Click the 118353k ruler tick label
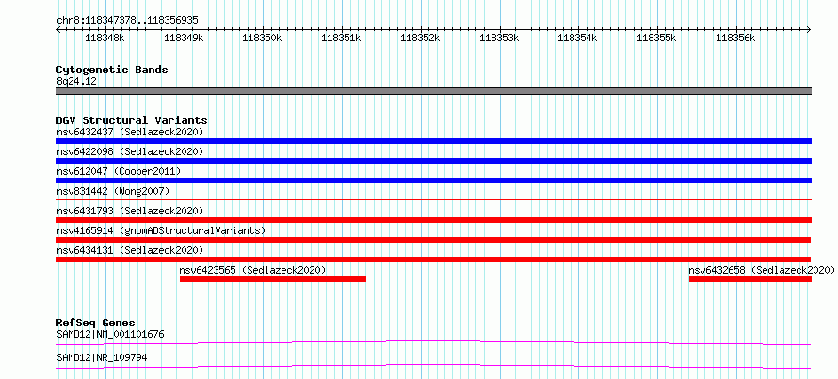 (x=499, y=38)
